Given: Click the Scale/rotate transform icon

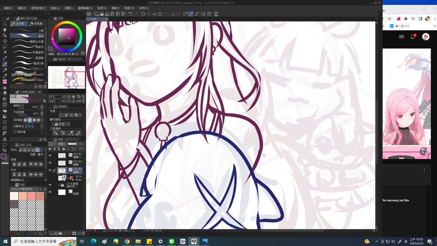Looking at the screenshot, I should (x=160, y=14).
